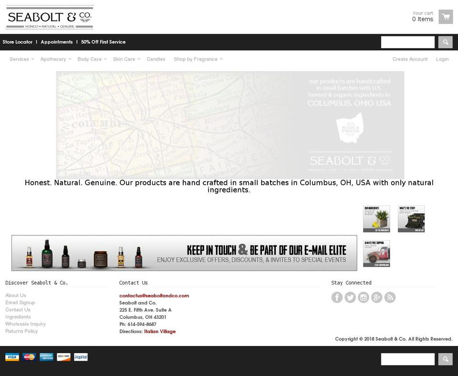Open the Candles menu item
Viewport: 458px width, 376px height.
(x=156, y=59)
